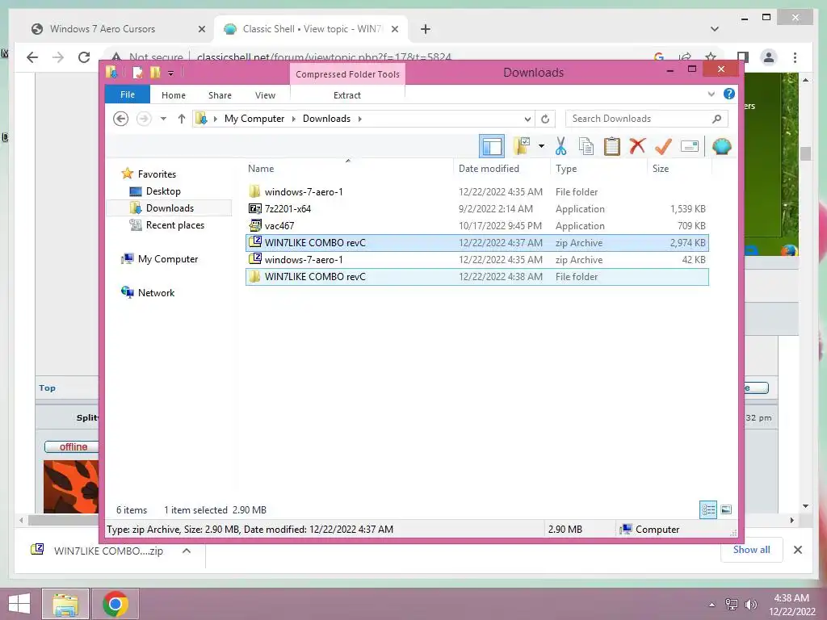This screenshot has width=827, height=620.
Task: Cut the selection with the scissors icon
Action: 560,146
